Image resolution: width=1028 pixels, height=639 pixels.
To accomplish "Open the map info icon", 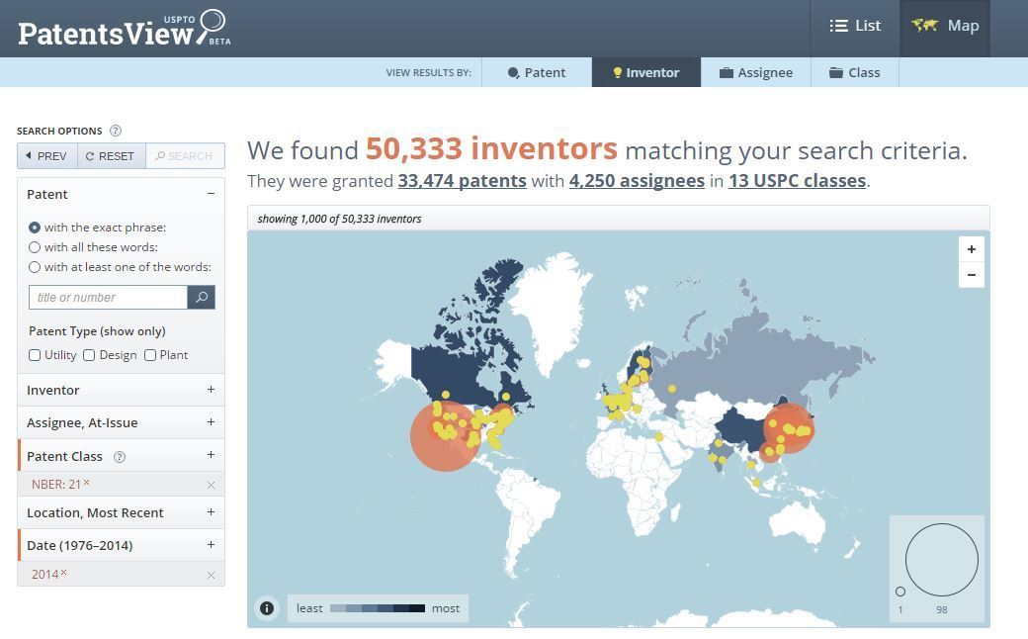I will [x=267, y=608].
